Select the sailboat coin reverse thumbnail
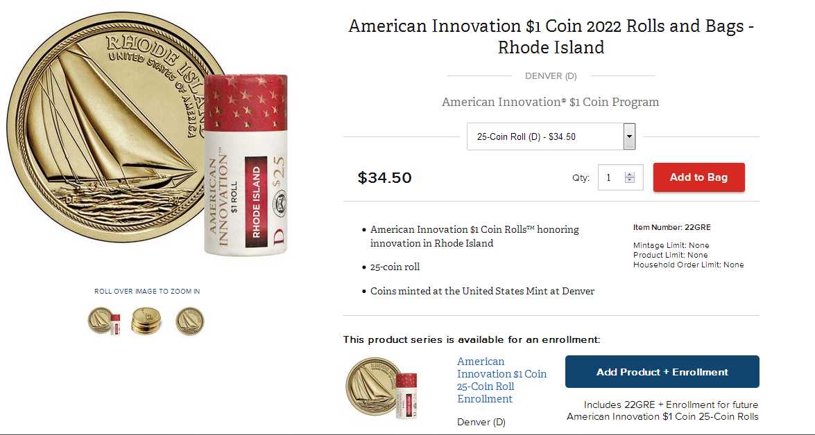 pyautogui.click(x=189, y=321)
